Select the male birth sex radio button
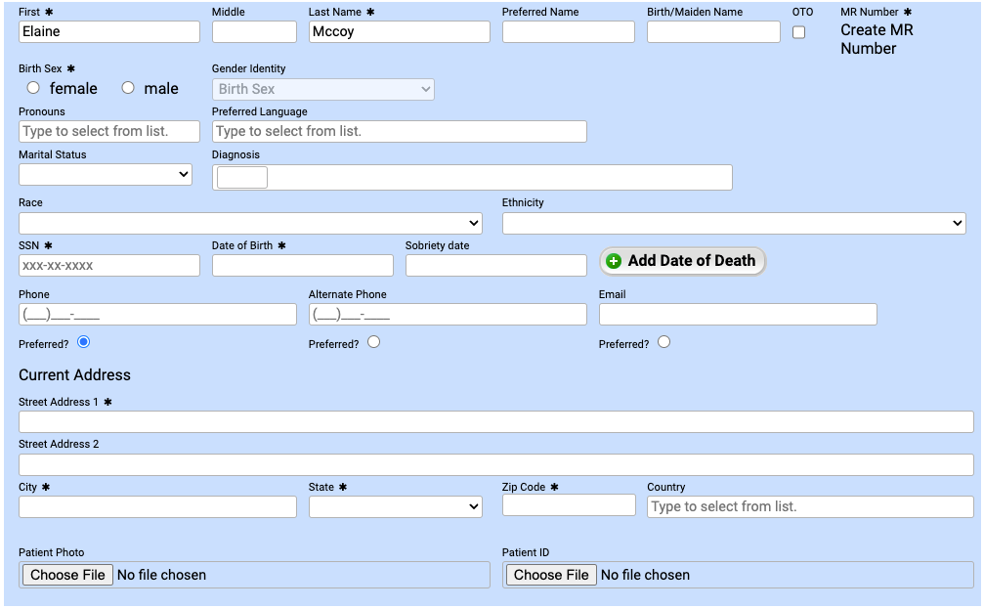 click(x=127, y=87)
